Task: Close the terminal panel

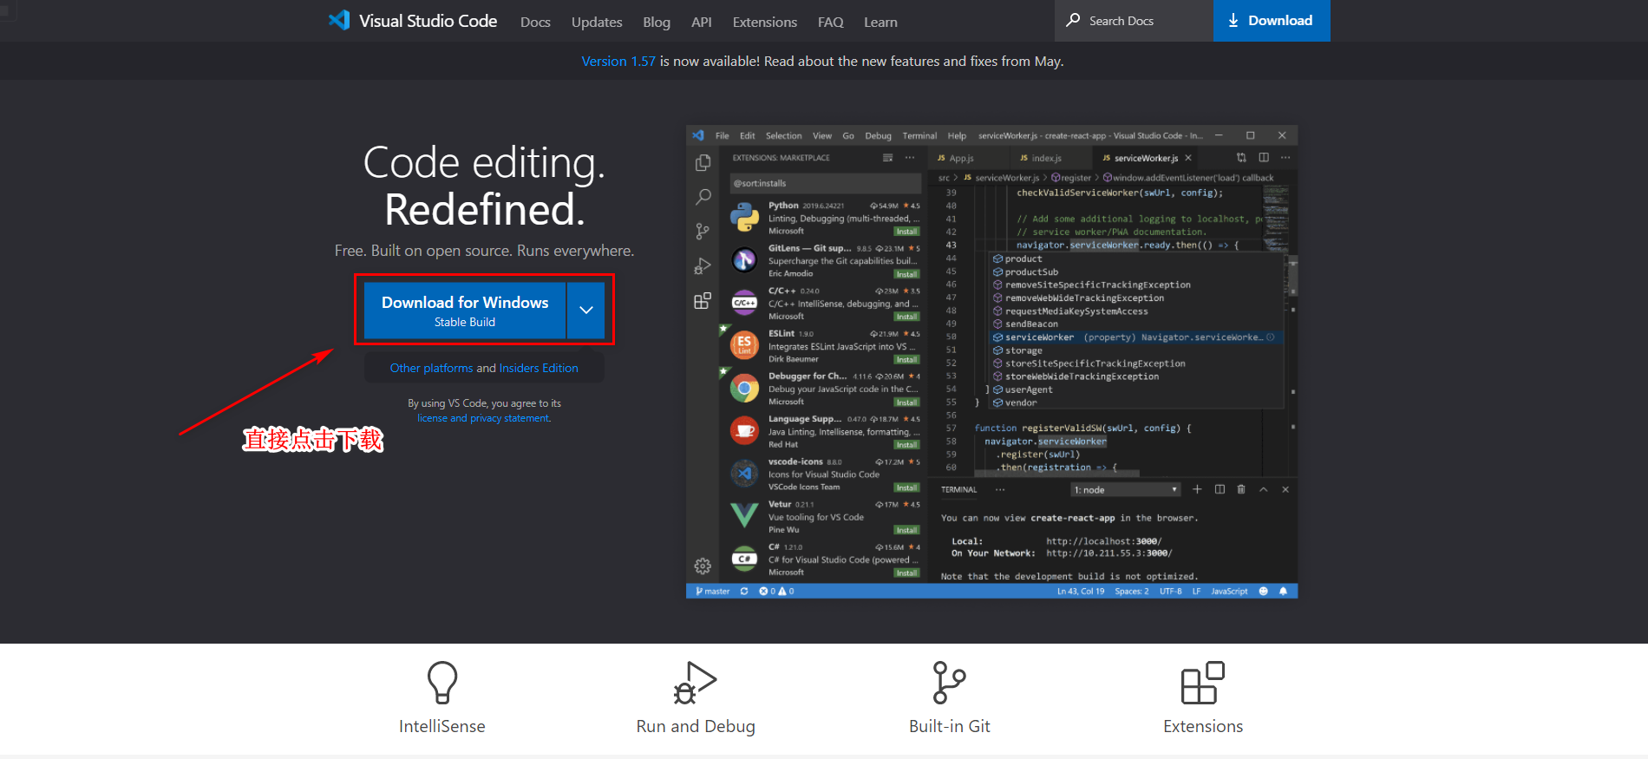Action: [1285, 489]
